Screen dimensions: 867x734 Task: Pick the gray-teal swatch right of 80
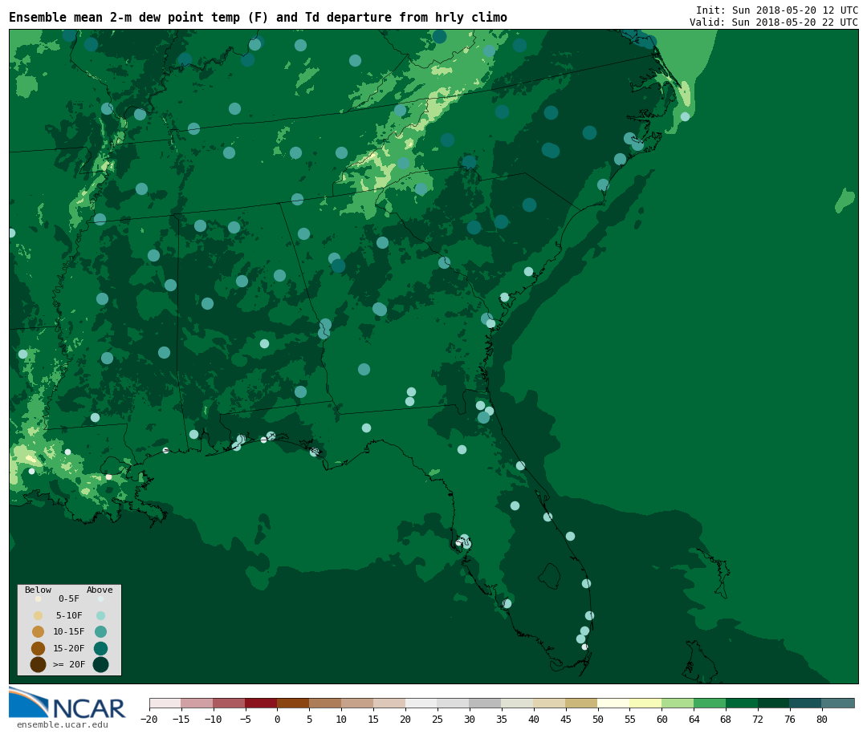[837, 703]
